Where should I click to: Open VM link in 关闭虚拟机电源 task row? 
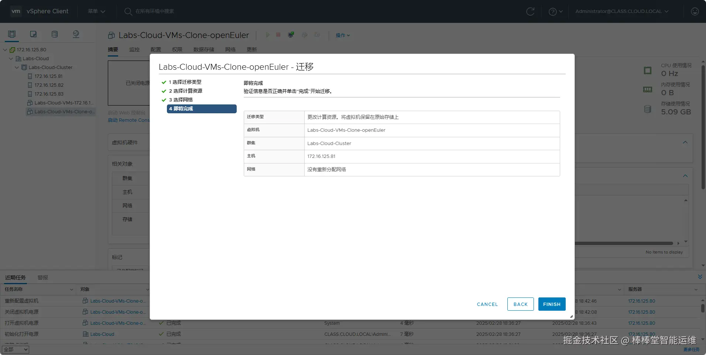118,312
